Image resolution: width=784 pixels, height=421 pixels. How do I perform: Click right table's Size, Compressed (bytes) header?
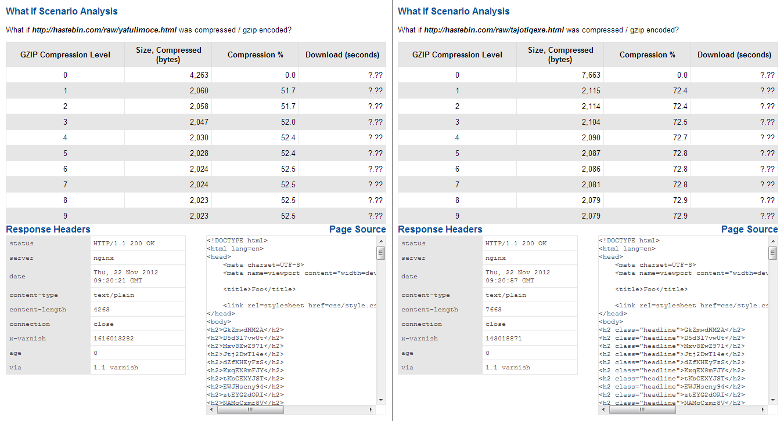(x=560, y=55)
